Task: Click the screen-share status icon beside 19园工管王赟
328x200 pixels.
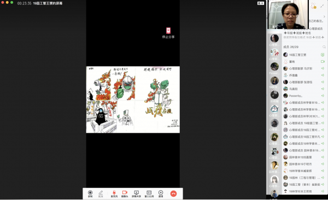Action: pyautogui.click(x=323, y=55)
